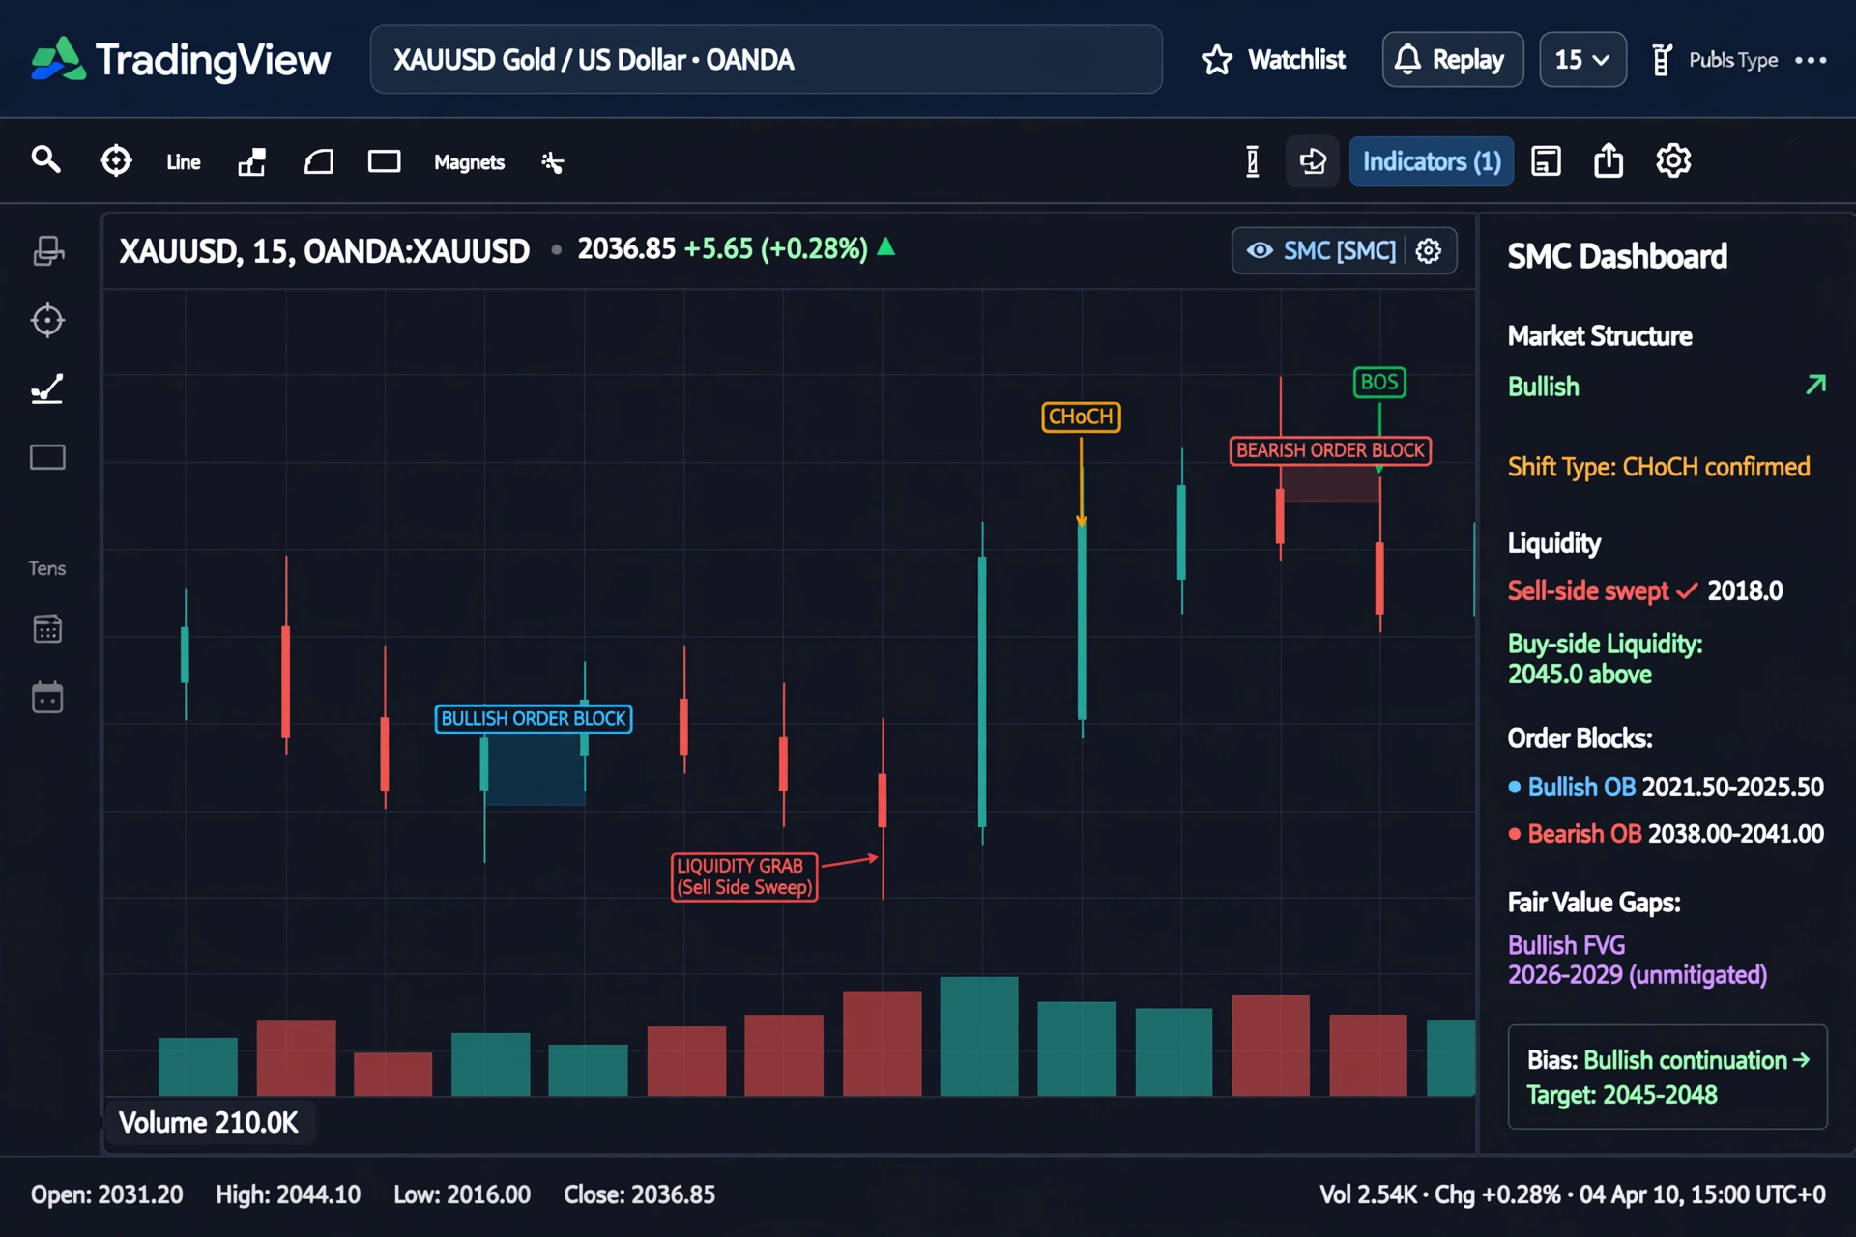Select the trend line drawing tool in sidebar
The image size is (1856, 1237).
pyautogui.click(x=47, y=388)
